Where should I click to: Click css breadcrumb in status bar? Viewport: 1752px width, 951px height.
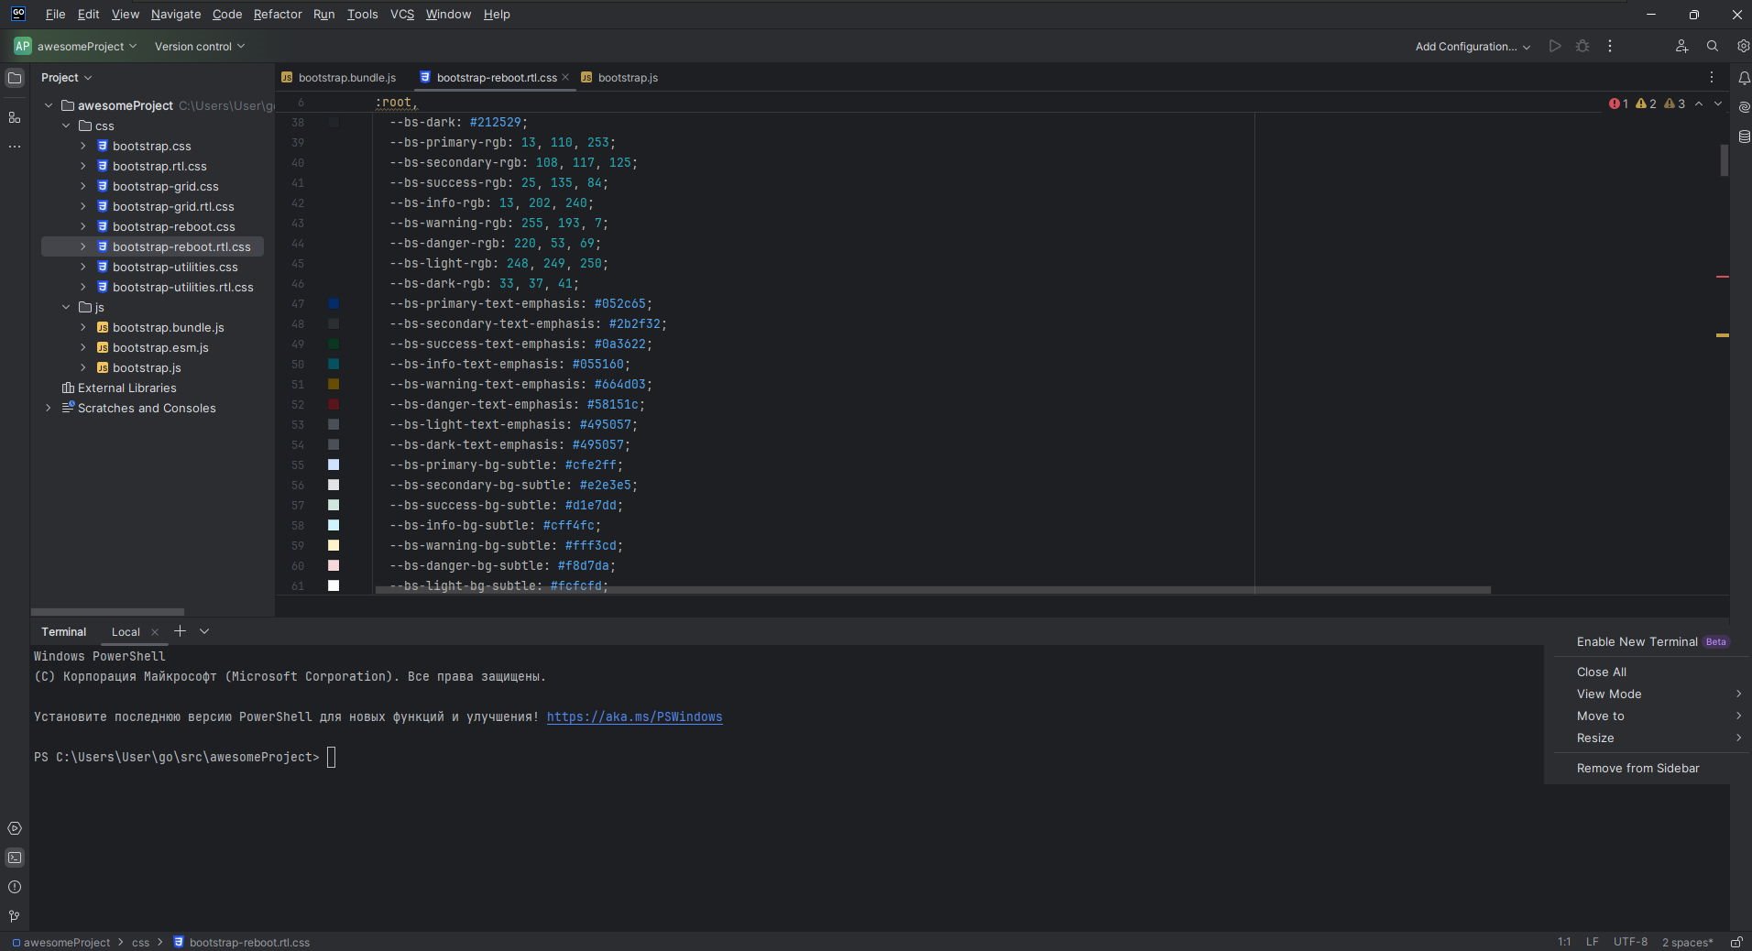140,942
